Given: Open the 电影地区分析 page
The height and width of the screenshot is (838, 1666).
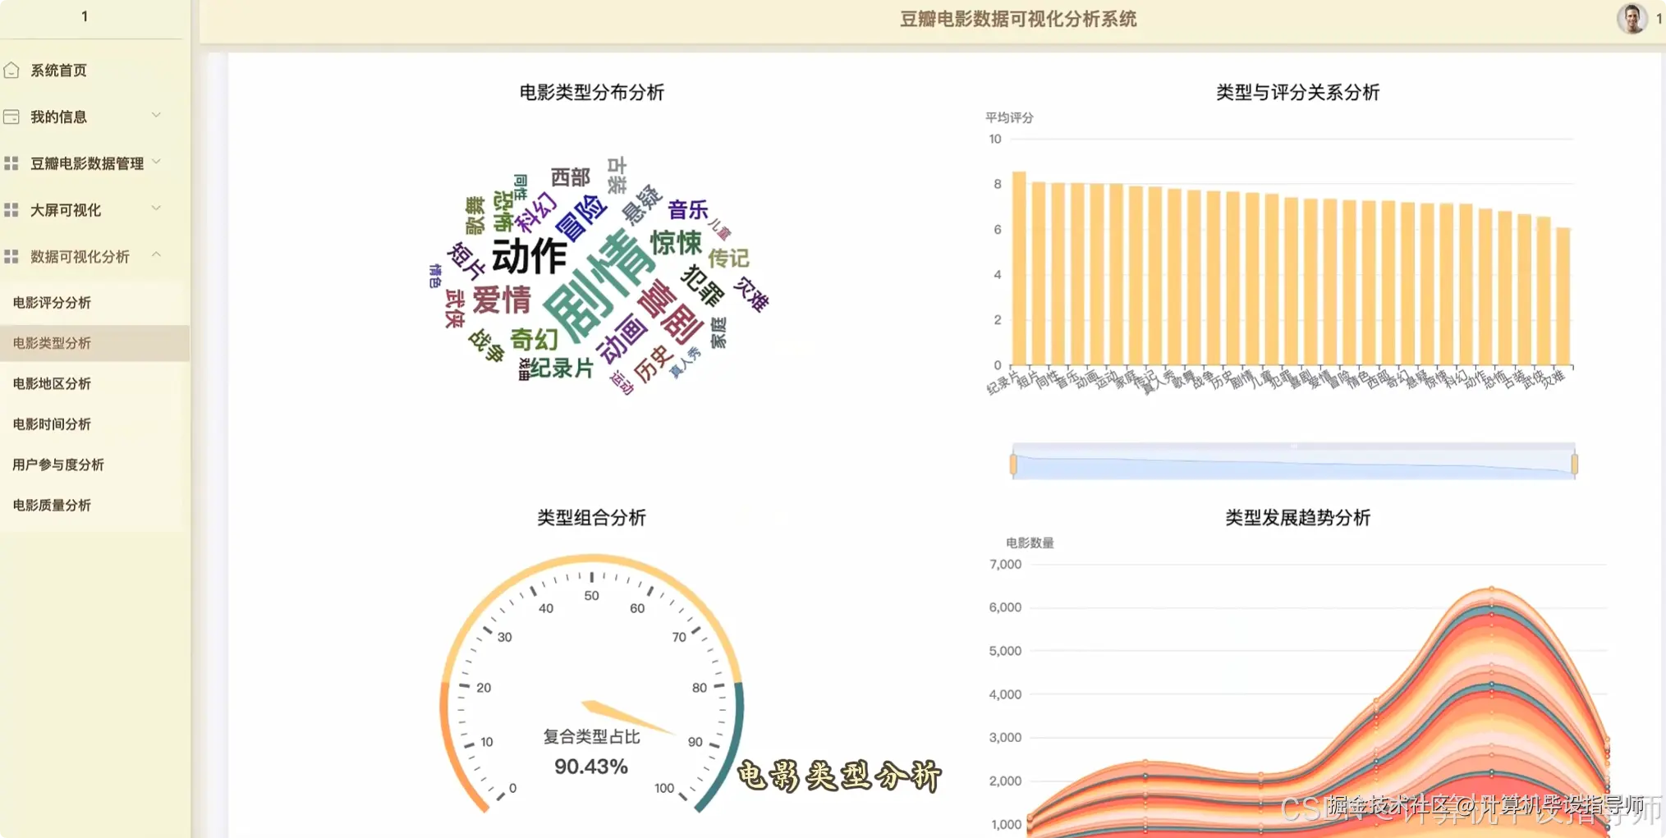Looking at the screenshot, I should pyautogui.click(x=52, y=382).
